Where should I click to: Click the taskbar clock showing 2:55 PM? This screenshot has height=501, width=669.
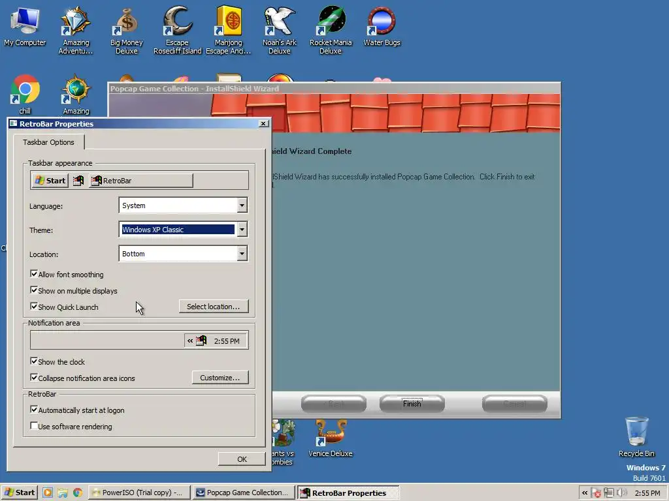[647, 493]
